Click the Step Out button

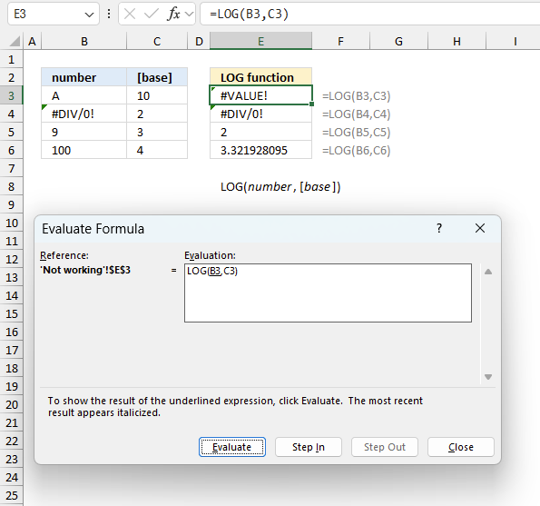click(384, 447)
